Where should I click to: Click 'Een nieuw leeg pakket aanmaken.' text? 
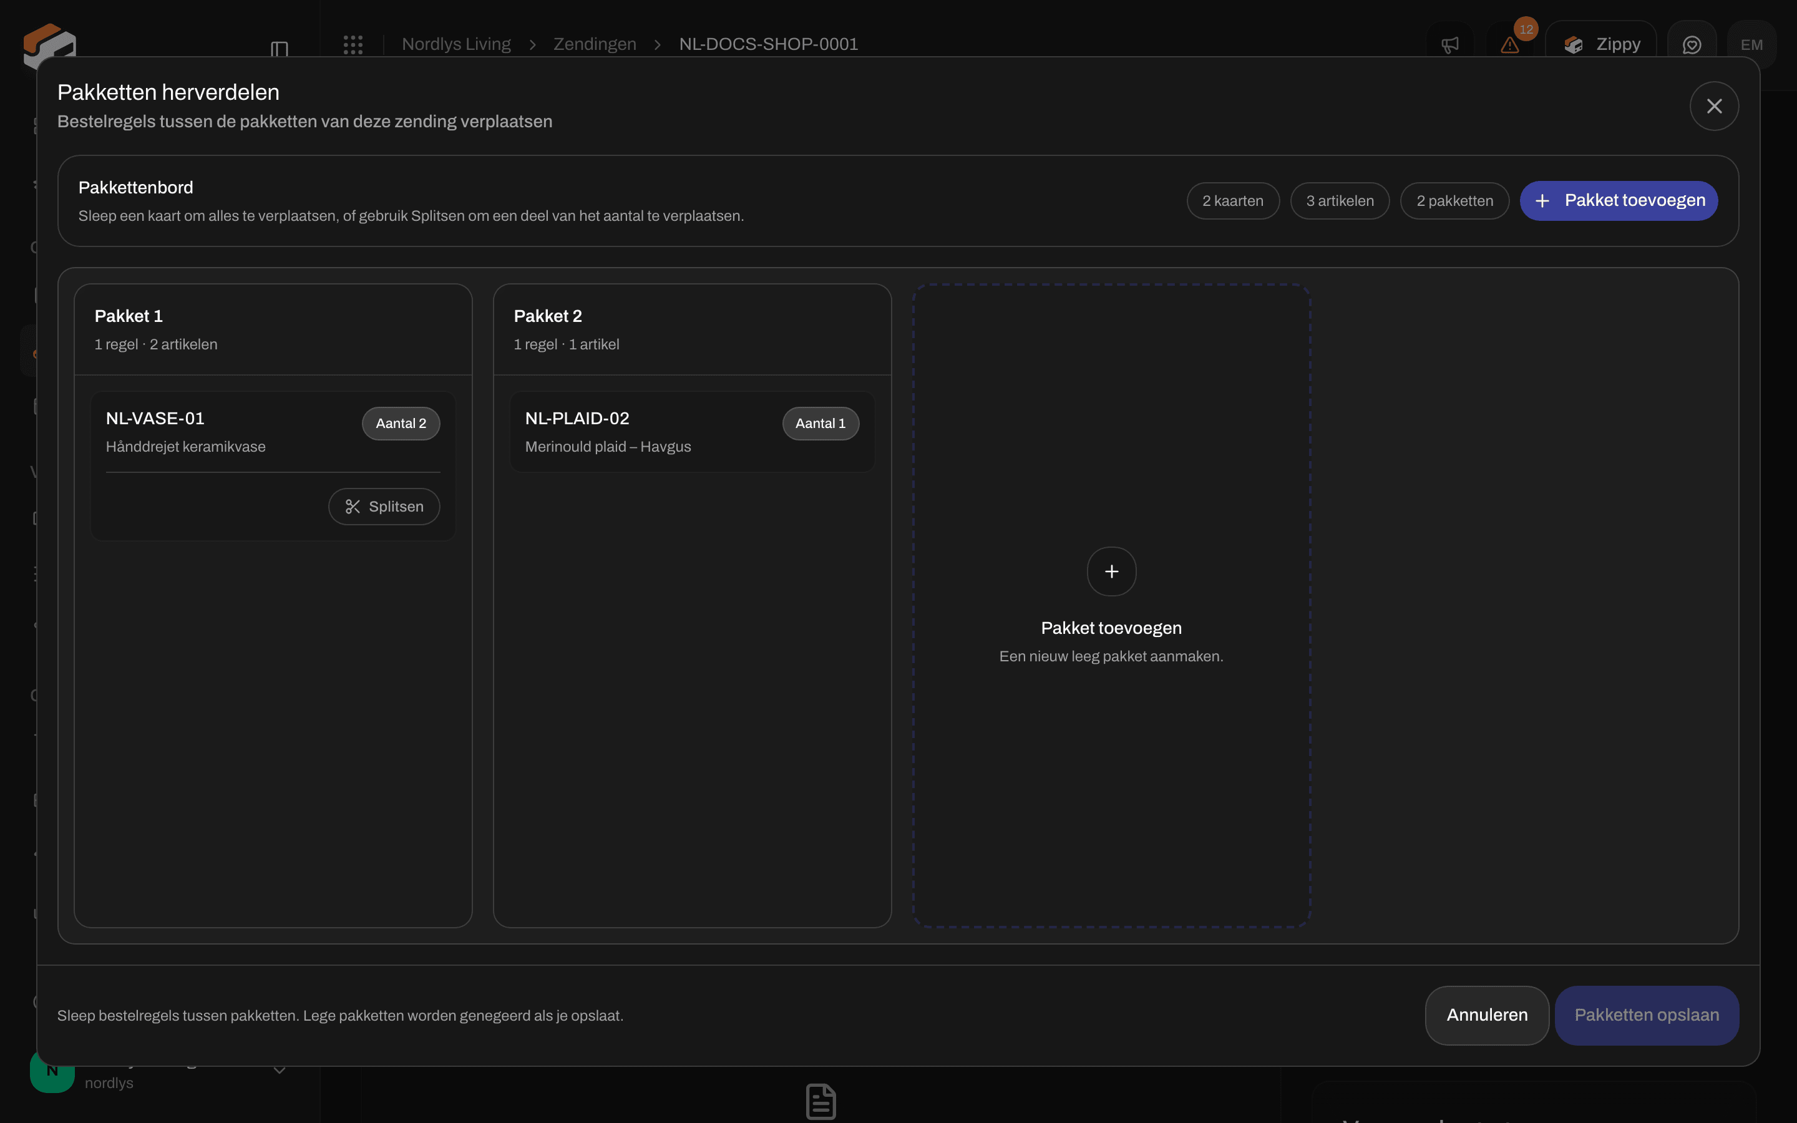[x=1112, y=656]
